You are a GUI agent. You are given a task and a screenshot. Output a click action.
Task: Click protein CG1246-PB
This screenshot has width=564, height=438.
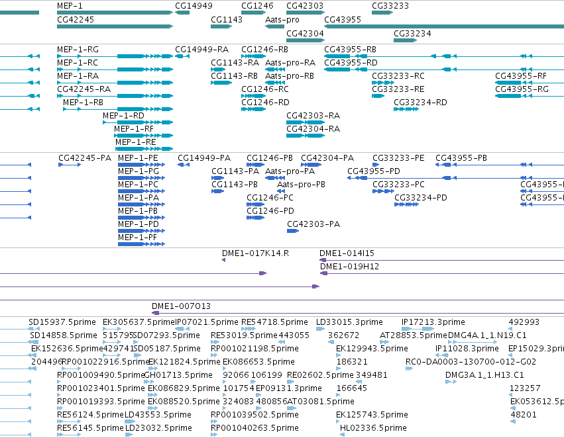tap(255, 165)
